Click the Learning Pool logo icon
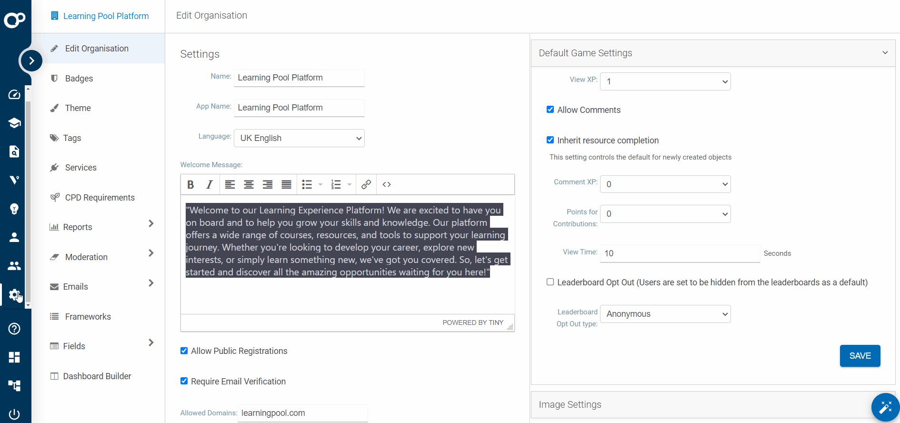The height and width of the screenshot is (423, 900). 15,20
